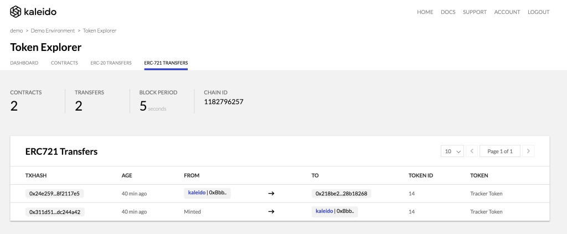Open the Home menu link
567x234 pixels.
coord(425,12)
